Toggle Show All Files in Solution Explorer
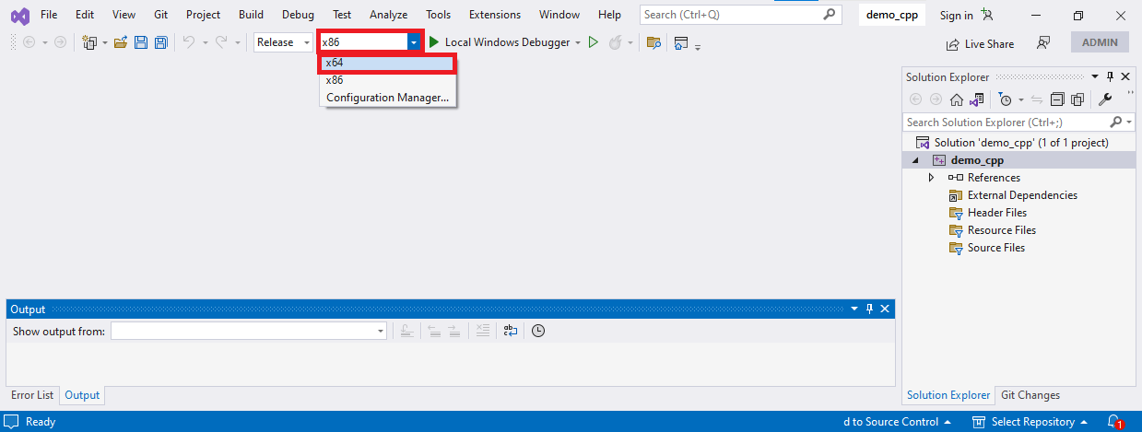 pos(1076,99)
